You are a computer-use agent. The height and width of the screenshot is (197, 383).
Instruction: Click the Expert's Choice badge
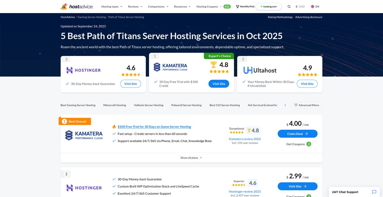[219, 56]
